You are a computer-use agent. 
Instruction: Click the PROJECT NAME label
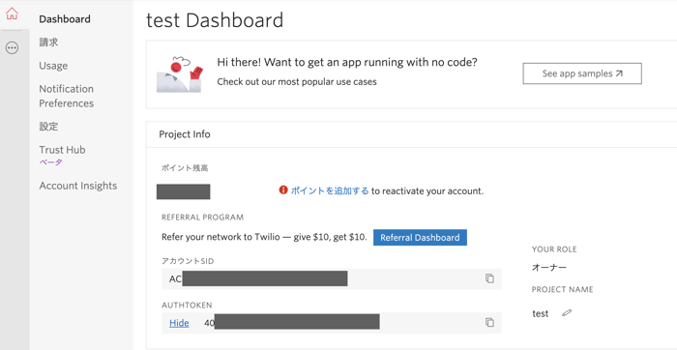click(x=562, y=289)
